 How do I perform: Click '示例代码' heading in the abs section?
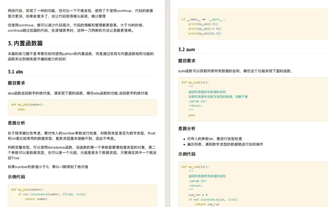click(x=16, y=177)
